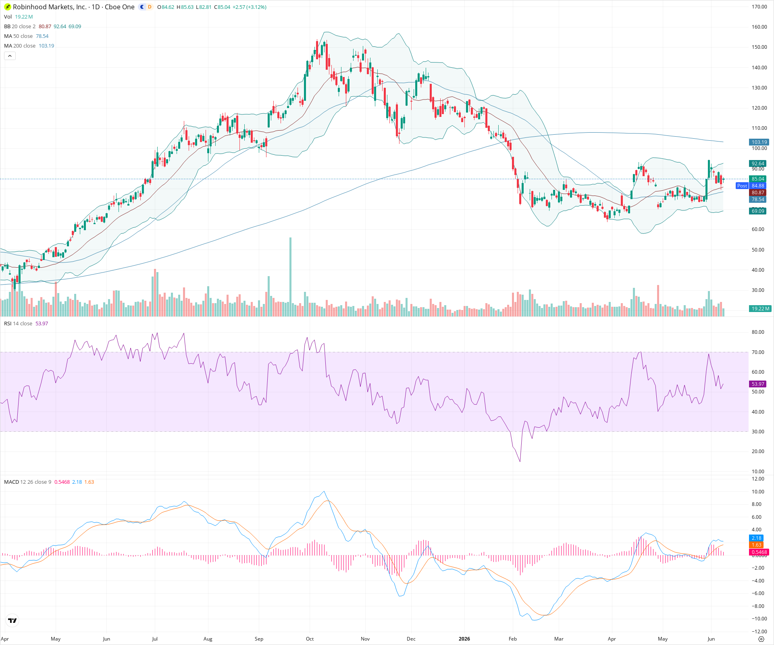
Task: Click the 53.97 RSI value label
Action: click(758, 384)
